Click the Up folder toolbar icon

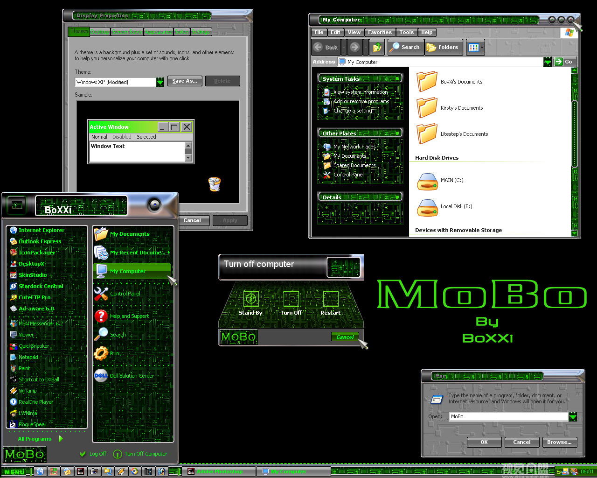point(377,47)
